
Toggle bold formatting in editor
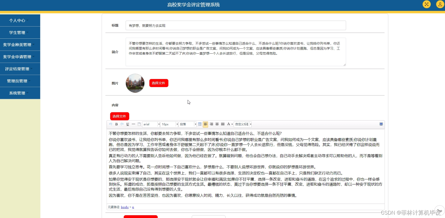(x=116, y=124)
